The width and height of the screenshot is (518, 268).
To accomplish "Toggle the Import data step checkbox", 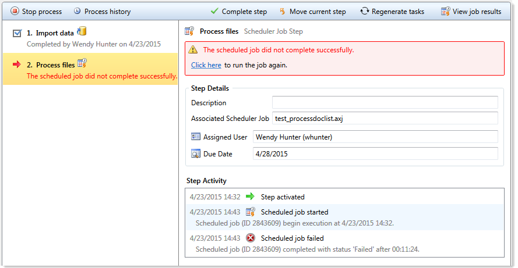I will click(17, 34).
